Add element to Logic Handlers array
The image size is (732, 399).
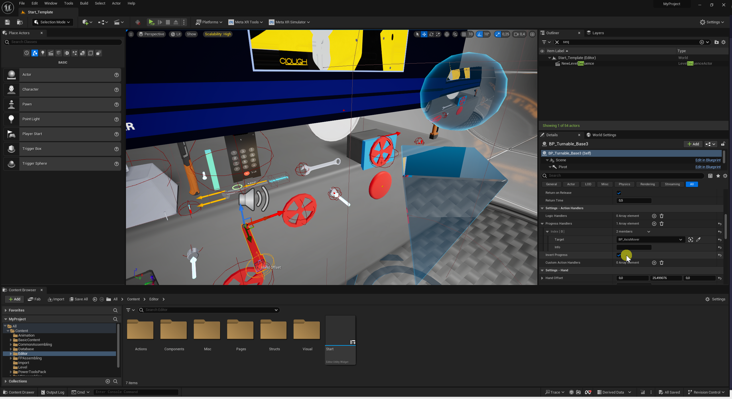[x=654, y=216]
